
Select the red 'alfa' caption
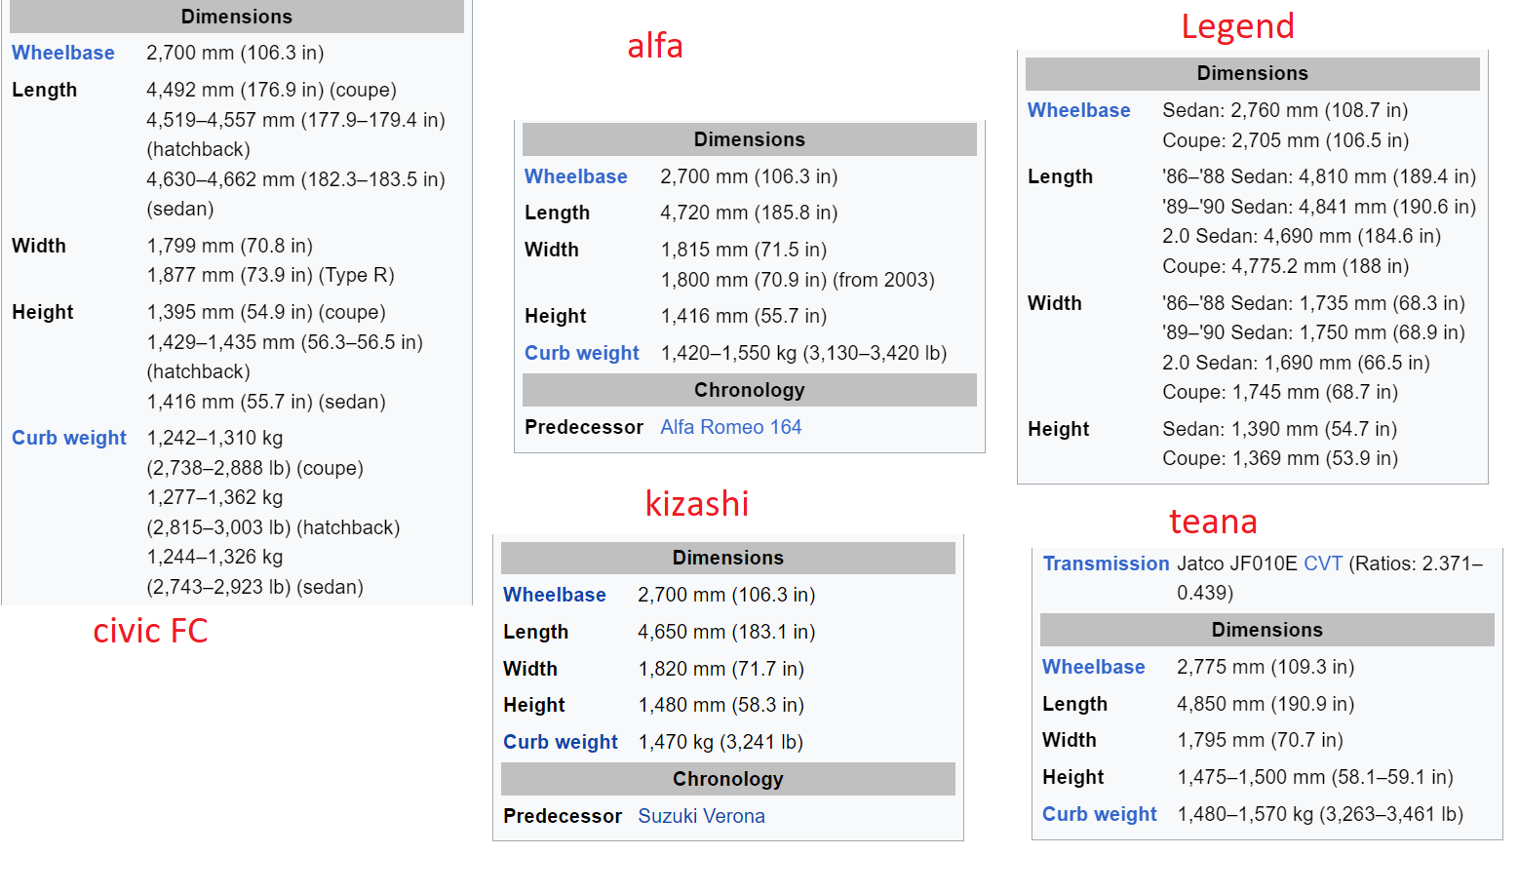(655, 46)
